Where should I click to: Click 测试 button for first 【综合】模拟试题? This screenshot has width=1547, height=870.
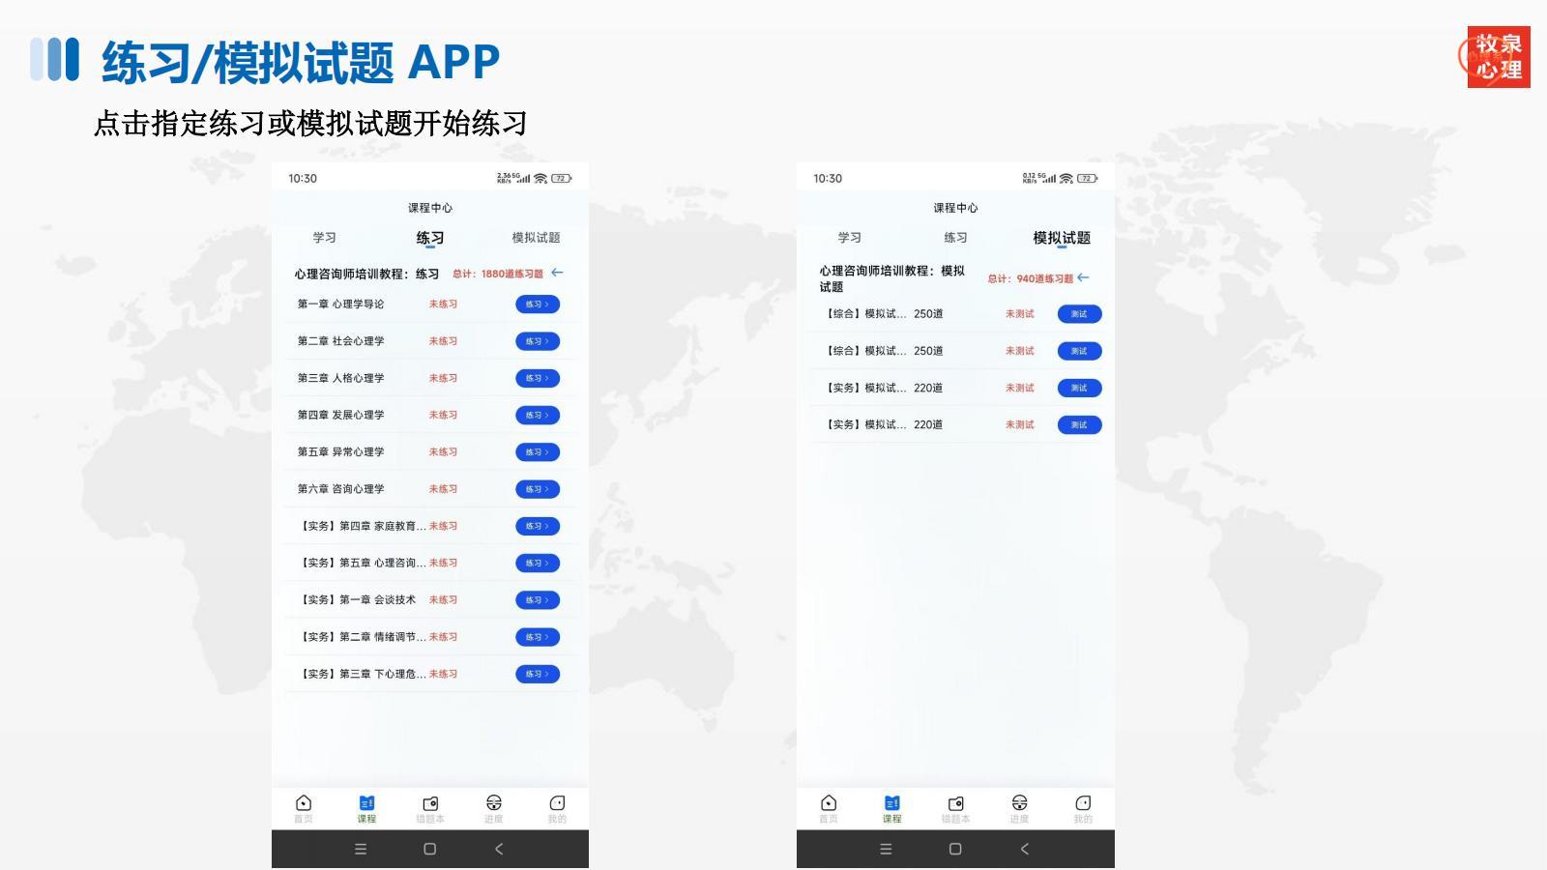click(1079, 314)
